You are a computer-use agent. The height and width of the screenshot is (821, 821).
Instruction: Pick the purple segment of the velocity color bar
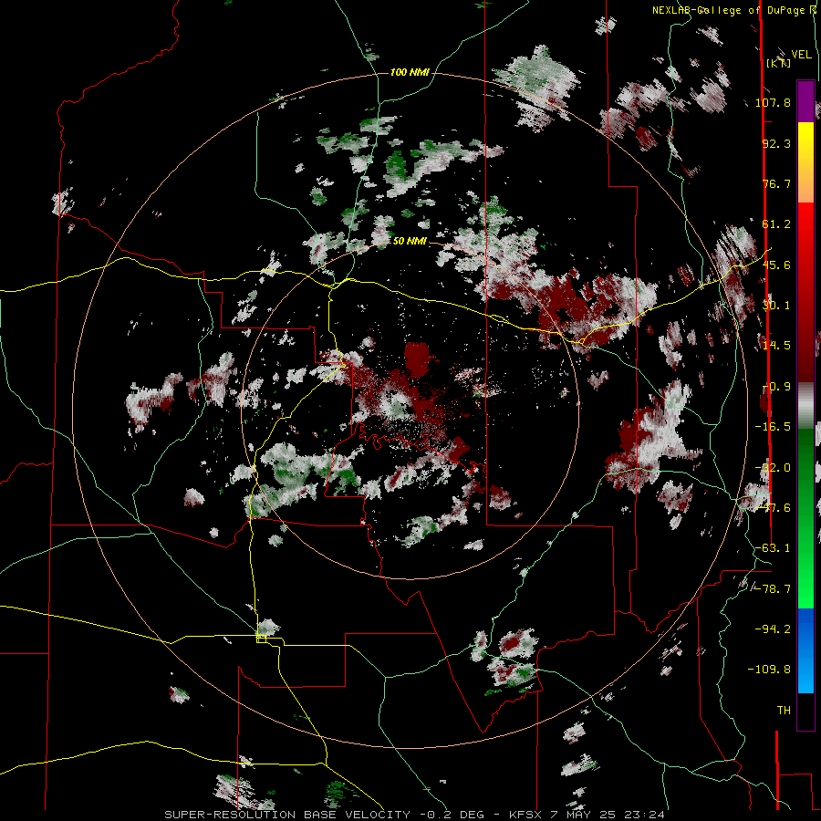[805, 101]
